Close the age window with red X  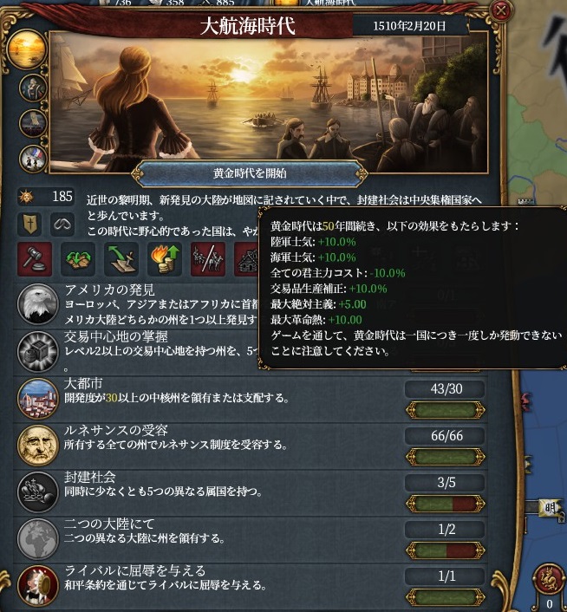[500, 10]
